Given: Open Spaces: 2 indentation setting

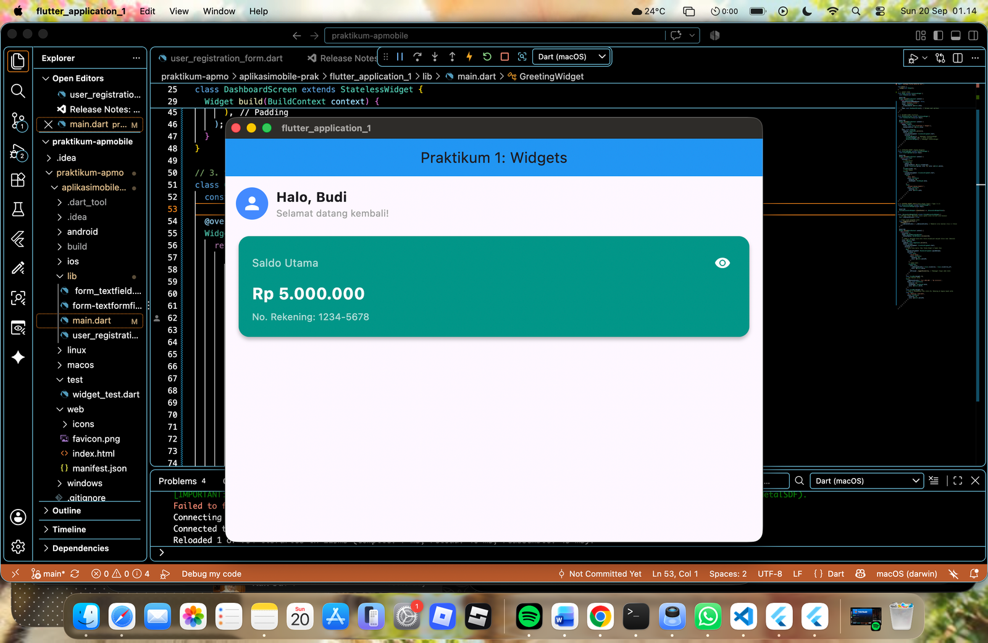Looking at the screenshot, I should (x=727, y=574).
